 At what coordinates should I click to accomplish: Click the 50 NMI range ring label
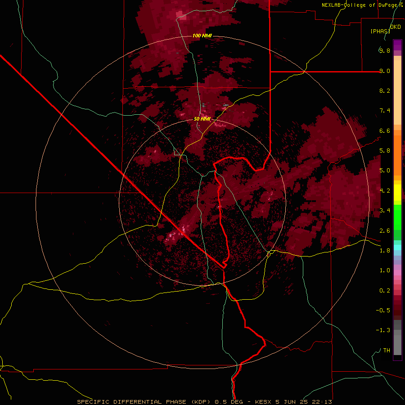(202, 119)
